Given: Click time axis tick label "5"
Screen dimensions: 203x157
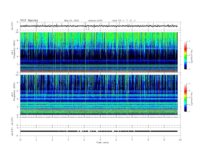Looking at the screenshot, I should point(100,140).
